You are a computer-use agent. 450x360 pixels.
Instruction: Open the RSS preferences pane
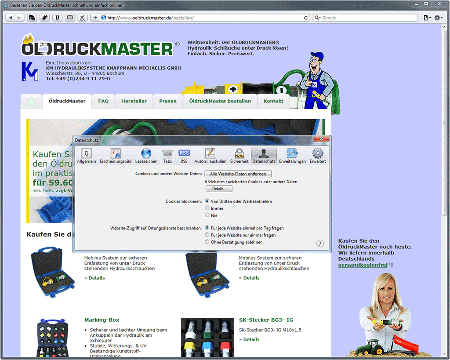184,156
